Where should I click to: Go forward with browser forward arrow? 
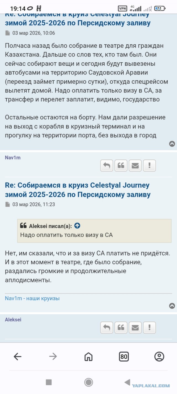pos(53,357)
